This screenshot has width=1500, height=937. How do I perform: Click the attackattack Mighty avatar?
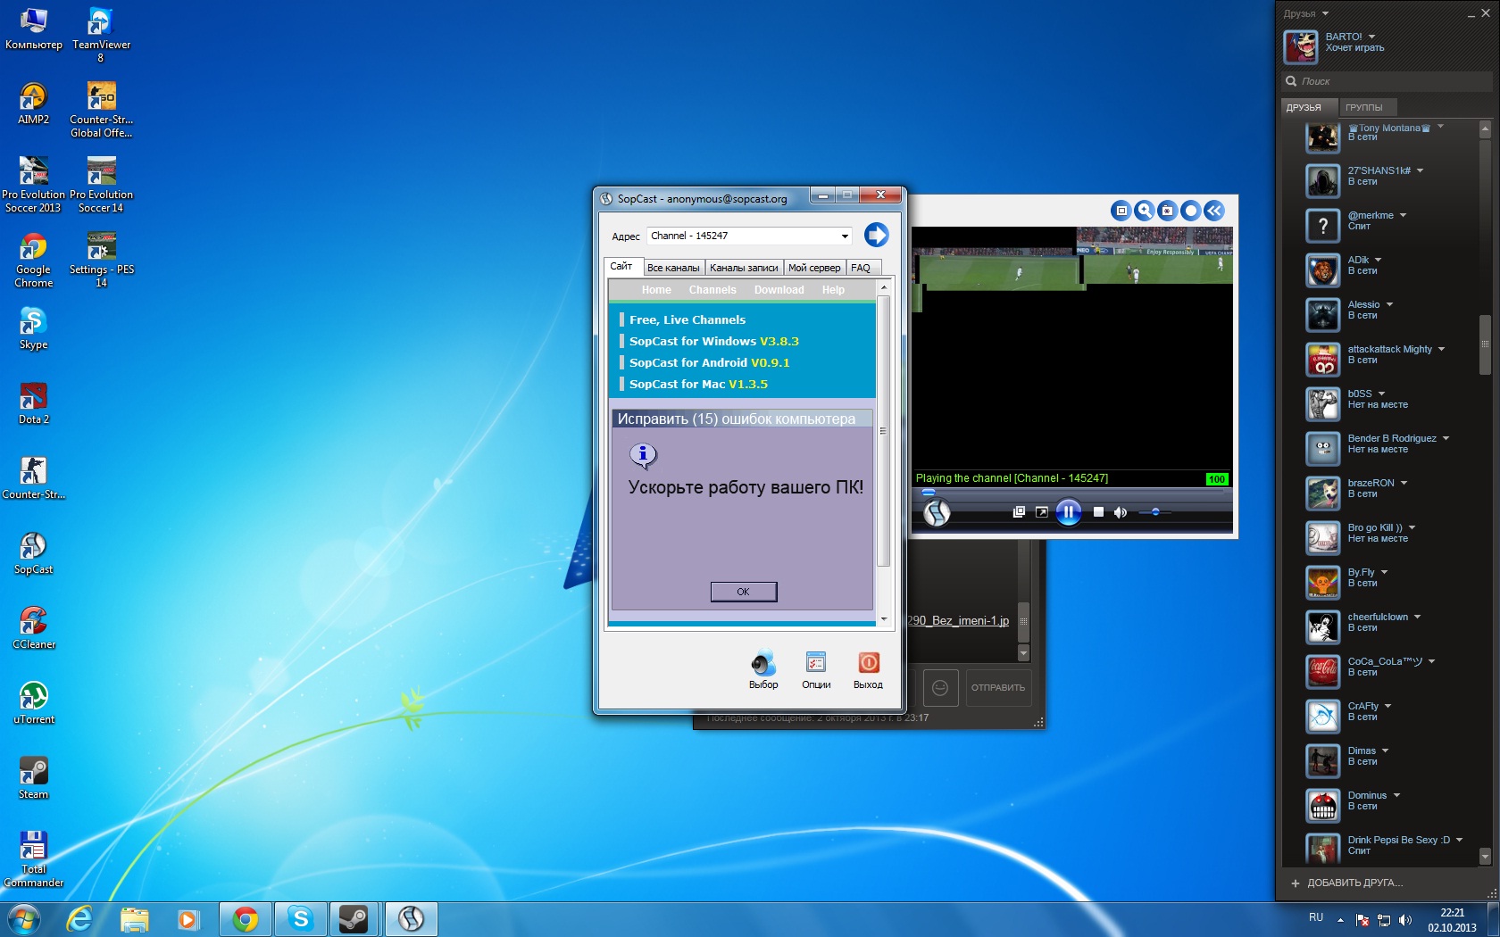(1322, 359)
